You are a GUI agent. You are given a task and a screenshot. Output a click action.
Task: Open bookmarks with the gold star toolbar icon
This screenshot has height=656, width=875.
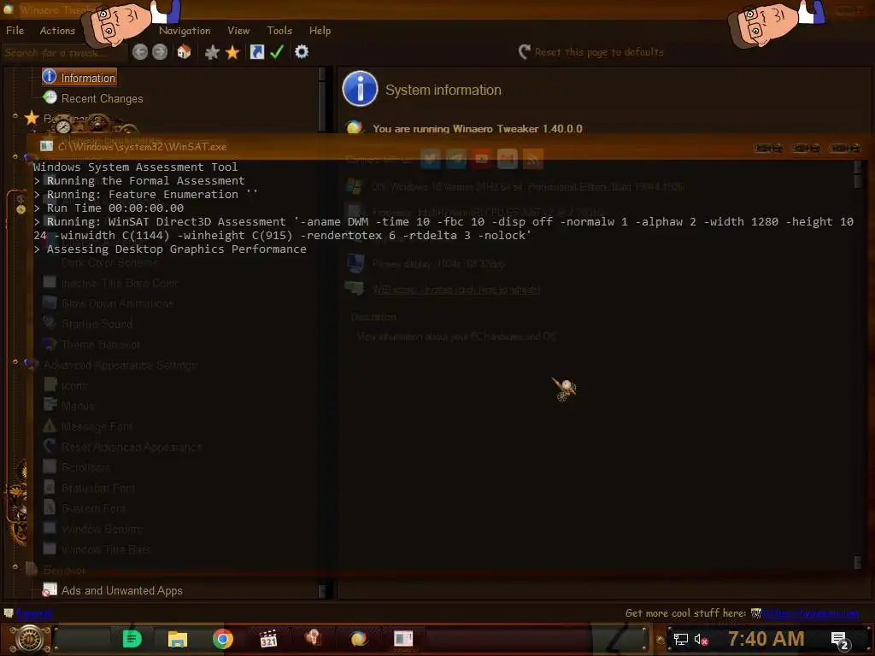pyautogui.click(x=232, y=52)
